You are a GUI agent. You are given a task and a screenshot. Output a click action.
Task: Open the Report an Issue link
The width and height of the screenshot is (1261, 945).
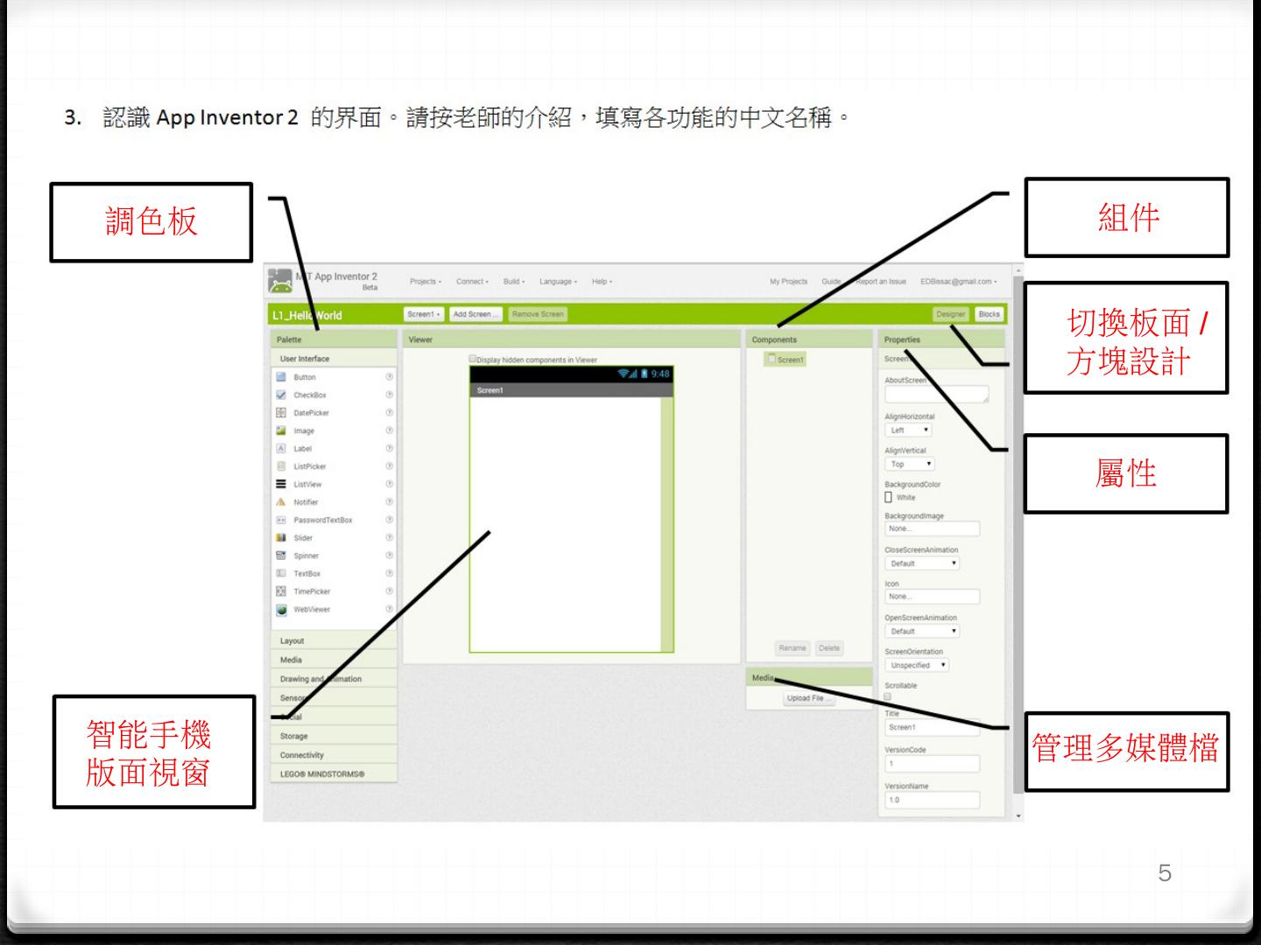(x=881, y=282)
